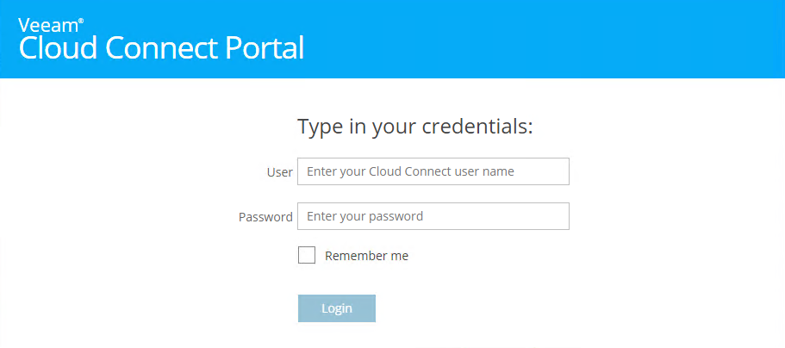Click the "User" field label
785x348 pixels.
click(280, 172)
